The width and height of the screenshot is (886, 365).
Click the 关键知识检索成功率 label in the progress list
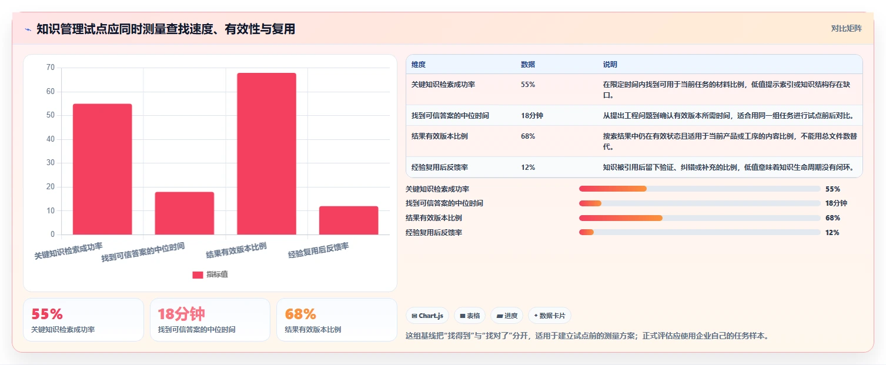[x=437, y=189]
